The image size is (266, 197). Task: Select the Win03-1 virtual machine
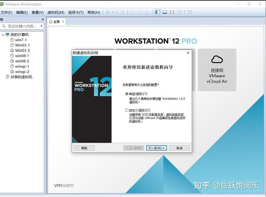pyautogui.click(x=22, y=45)
